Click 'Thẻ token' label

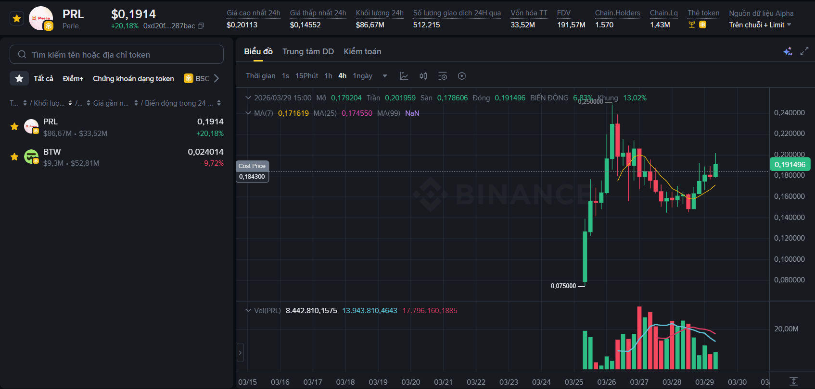click(703, 13)
